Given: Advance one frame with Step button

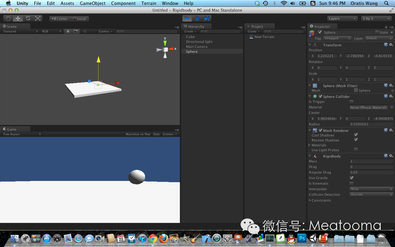Looking at the screenshot, I should (207, 19).
